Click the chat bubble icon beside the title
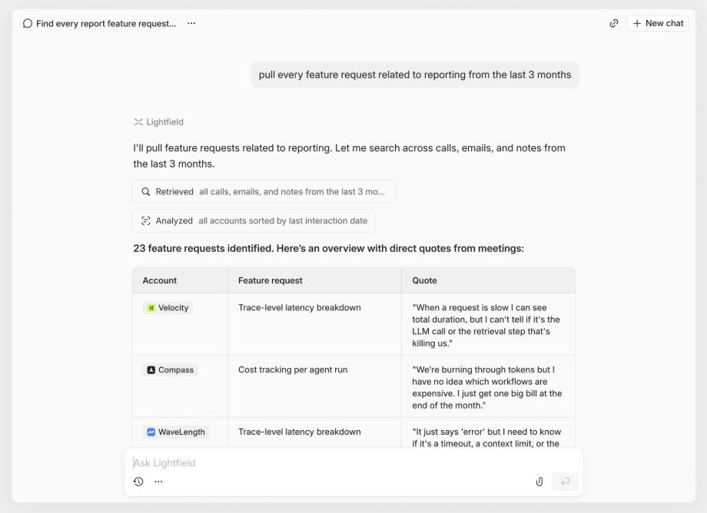Screen dimensions: 707x513 [x=28, y=24]
